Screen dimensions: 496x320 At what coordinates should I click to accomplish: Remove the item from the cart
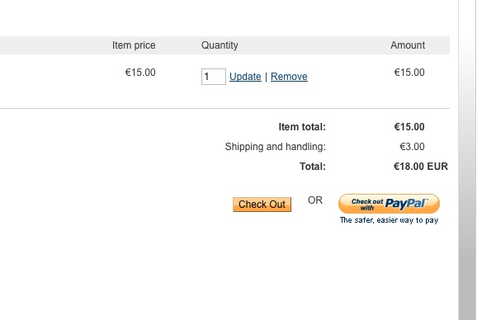(289, 77)
